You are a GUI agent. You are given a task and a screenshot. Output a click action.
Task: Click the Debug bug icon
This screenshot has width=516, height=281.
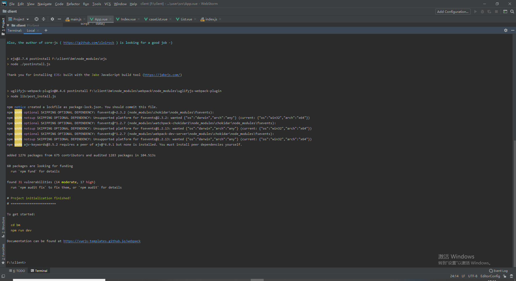[x=482, y=12]
